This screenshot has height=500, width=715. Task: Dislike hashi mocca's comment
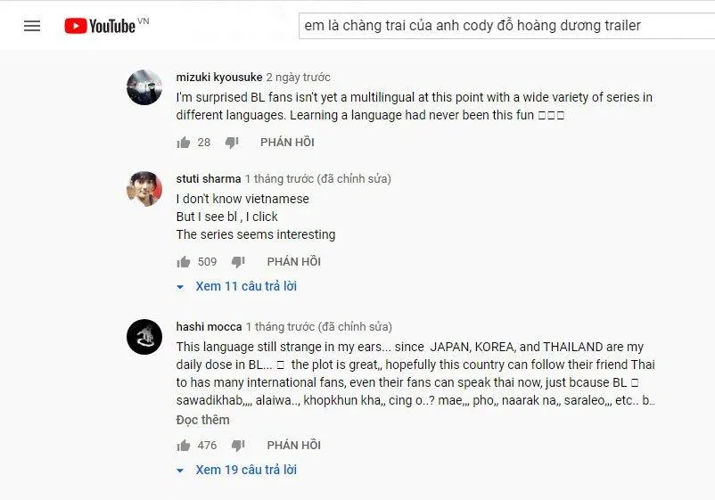(238, 446)
